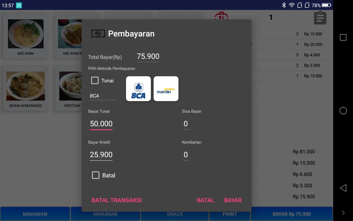Click BATAL TRANSAKSI button
This screenshot has height=221, width=353.
pos(117,200)
